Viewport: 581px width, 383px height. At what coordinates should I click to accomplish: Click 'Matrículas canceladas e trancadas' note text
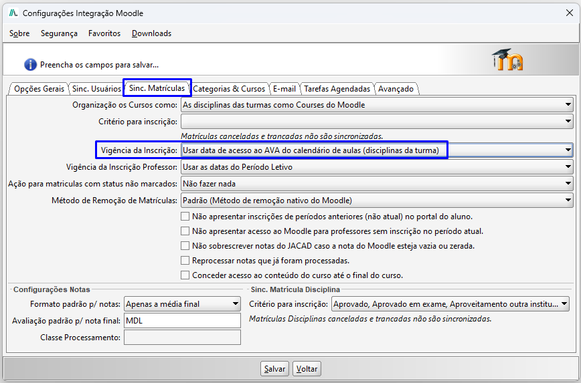click(282, 136)
